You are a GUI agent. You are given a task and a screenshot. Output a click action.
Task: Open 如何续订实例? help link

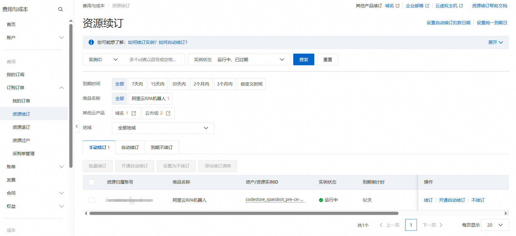pyautogui.click(x=142, y=42)
